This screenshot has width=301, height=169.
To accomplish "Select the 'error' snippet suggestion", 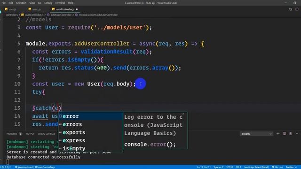I will (90, 116).
